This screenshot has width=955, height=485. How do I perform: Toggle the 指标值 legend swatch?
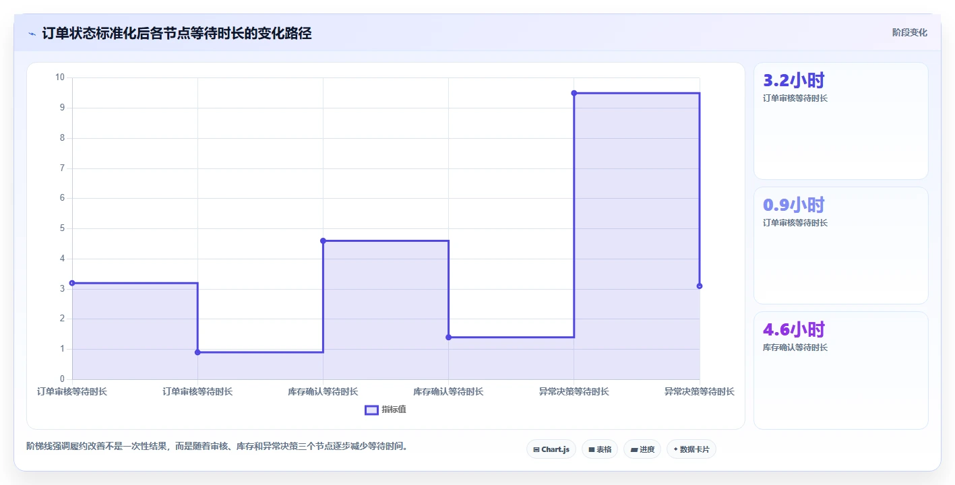click(x=371, y=410)
